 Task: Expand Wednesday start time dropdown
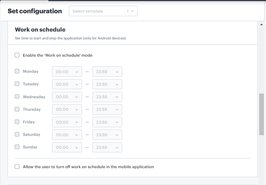(67, 97)
